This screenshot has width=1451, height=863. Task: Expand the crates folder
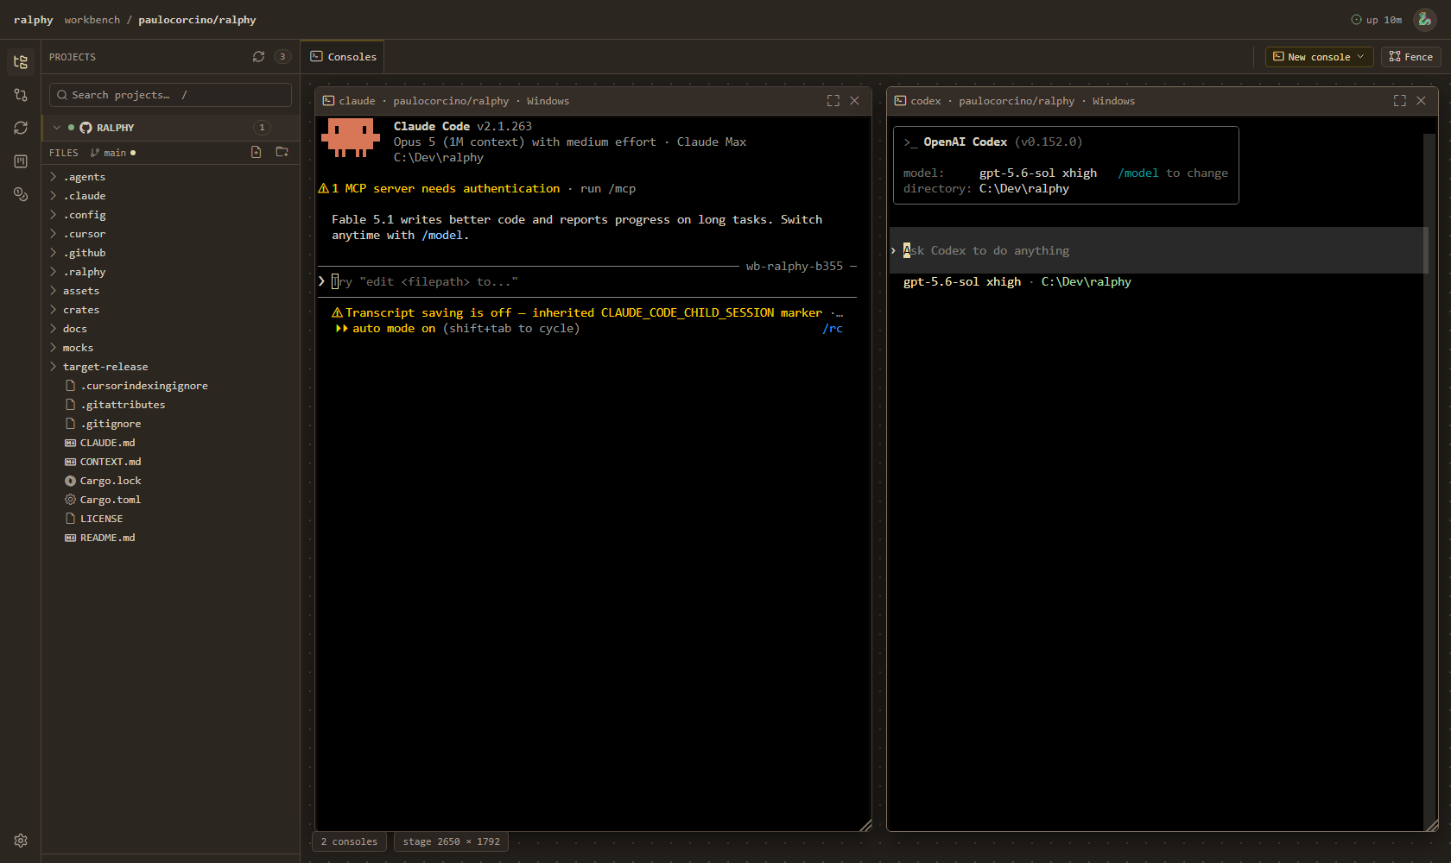54,310
